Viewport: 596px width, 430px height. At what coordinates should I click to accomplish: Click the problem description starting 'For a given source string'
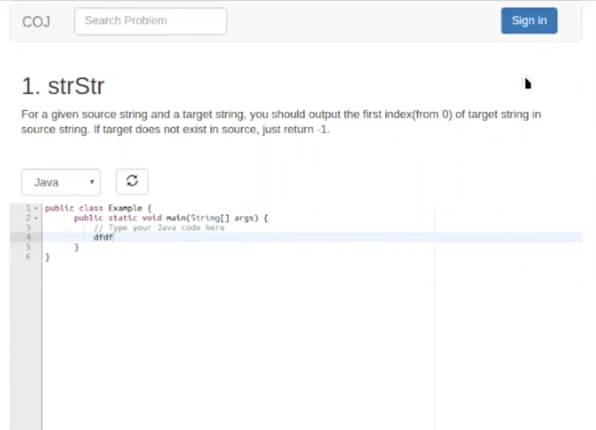[281, 122]
